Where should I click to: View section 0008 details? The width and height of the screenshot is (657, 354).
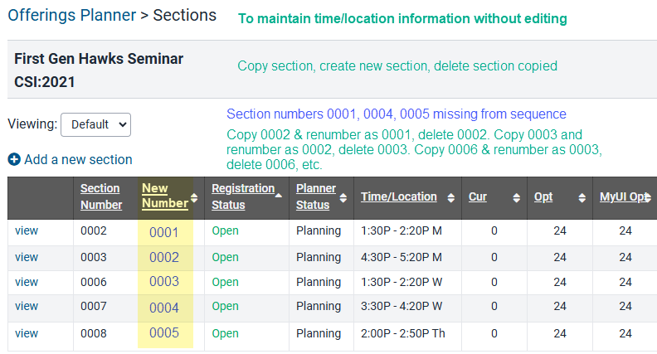[27, 333]
